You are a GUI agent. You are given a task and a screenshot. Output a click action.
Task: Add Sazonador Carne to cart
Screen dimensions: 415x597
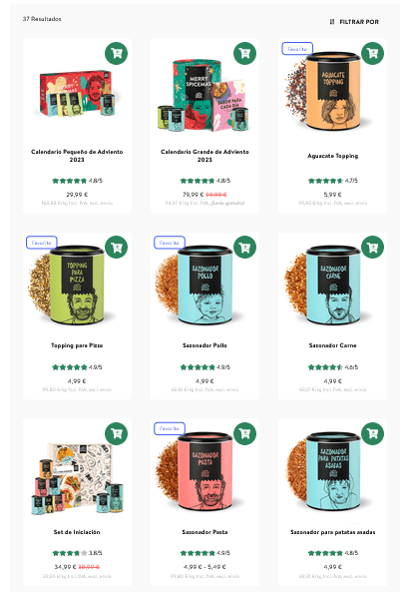tap(372, 248)
